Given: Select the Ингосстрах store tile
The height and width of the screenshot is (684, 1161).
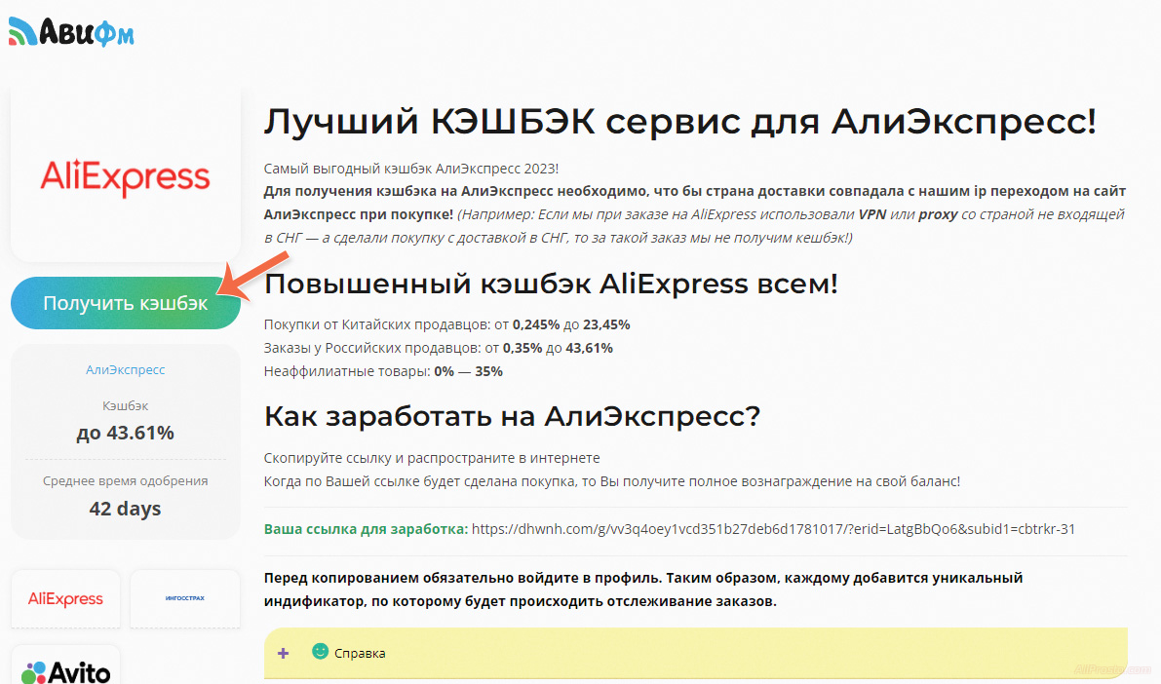Looking at the screenshot, I should coord(184,598).
